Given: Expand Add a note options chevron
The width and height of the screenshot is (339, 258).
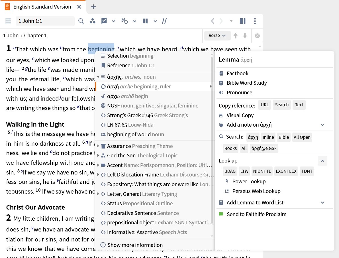Looking at the screenshot, I should (x=322, y=125).
